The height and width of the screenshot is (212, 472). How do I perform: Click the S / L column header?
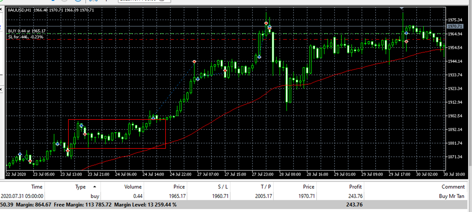[223, 187]
